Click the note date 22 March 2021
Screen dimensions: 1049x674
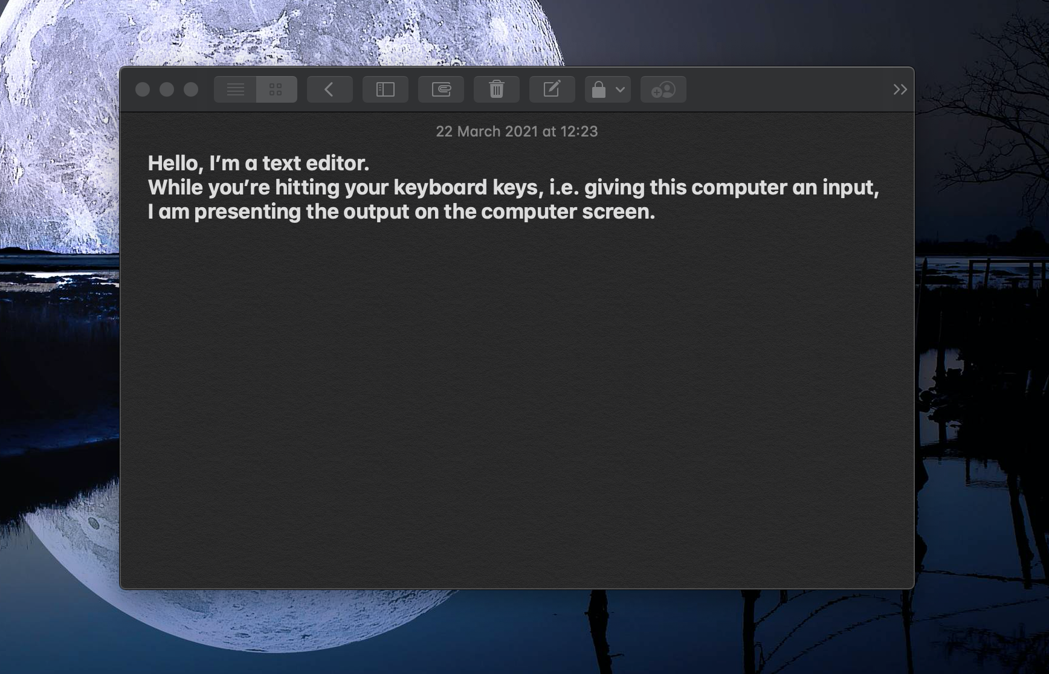coord(517,132)
